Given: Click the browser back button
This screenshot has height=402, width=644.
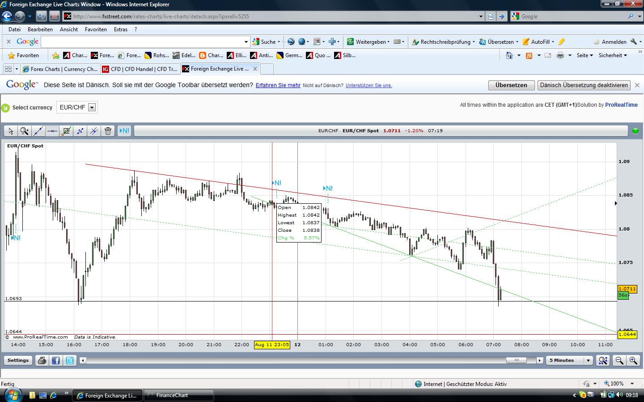Looking at the screenshot, I should (7, 17).
